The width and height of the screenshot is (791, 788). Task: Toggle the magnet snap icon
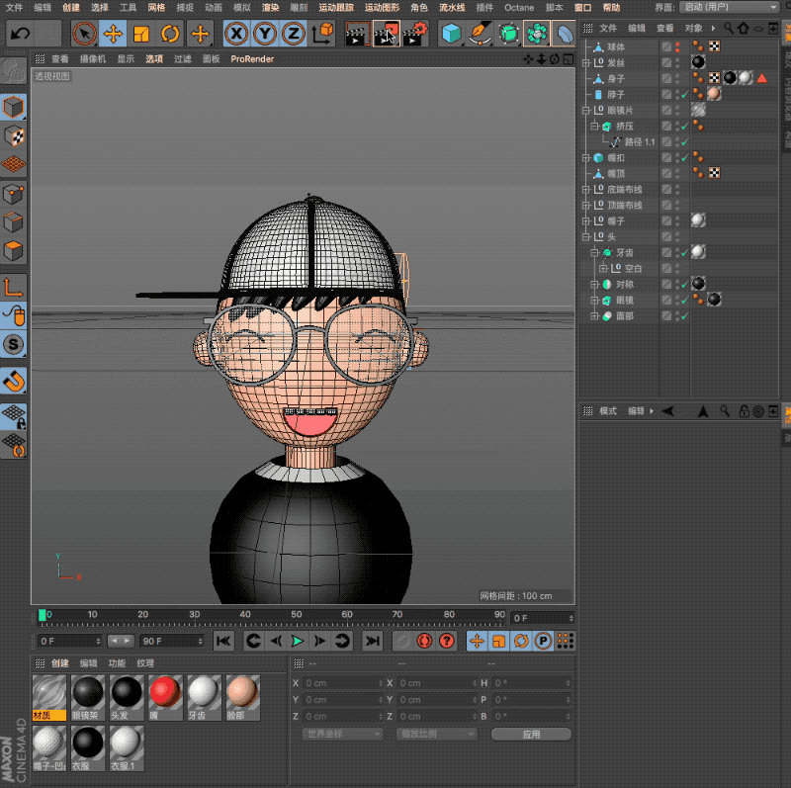tap(14, 382)
